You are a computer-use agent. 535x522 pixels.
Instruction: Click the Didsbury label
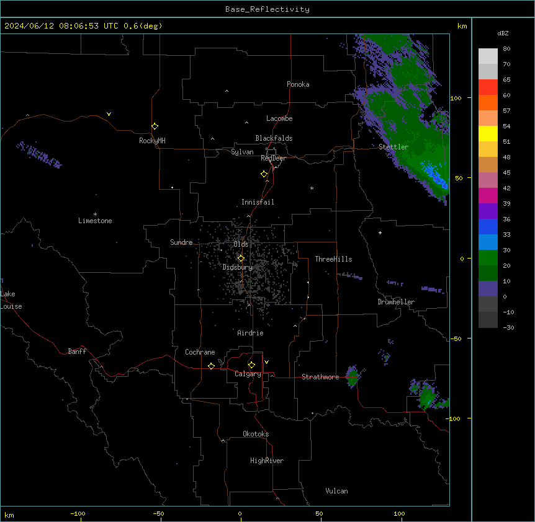click(x=238, y=267)
